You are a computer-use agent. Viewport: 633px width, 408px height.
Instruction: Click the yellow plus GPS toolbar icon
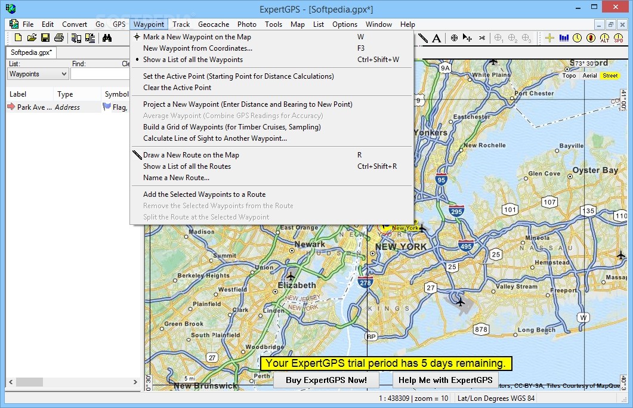tap(549, 38)
